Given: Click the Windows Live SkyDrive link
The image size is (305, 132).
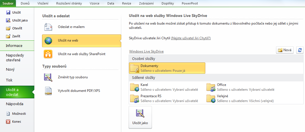Looking at the screenshot, I should tap(146, 51).
